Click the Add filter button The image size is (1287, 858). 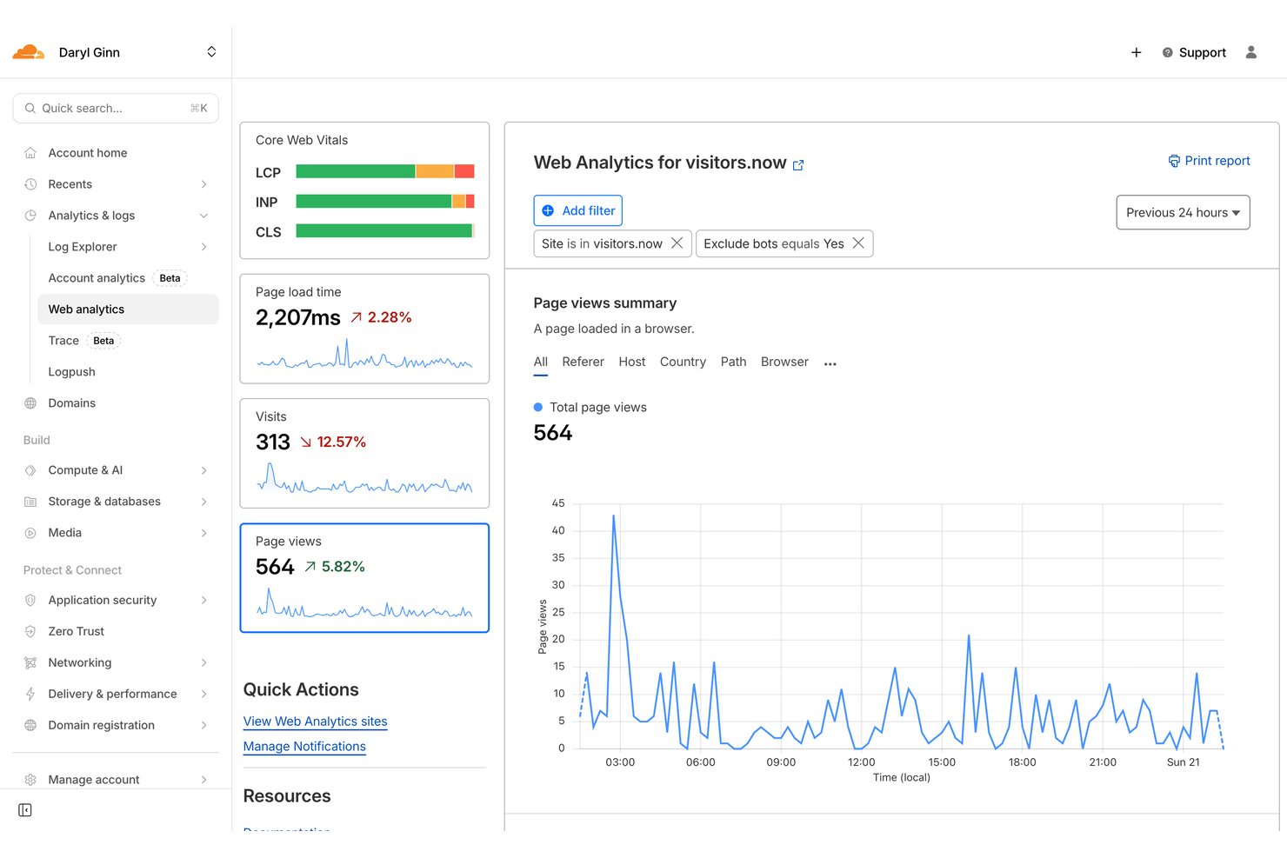pyautogui.click(x=577, y=210)
